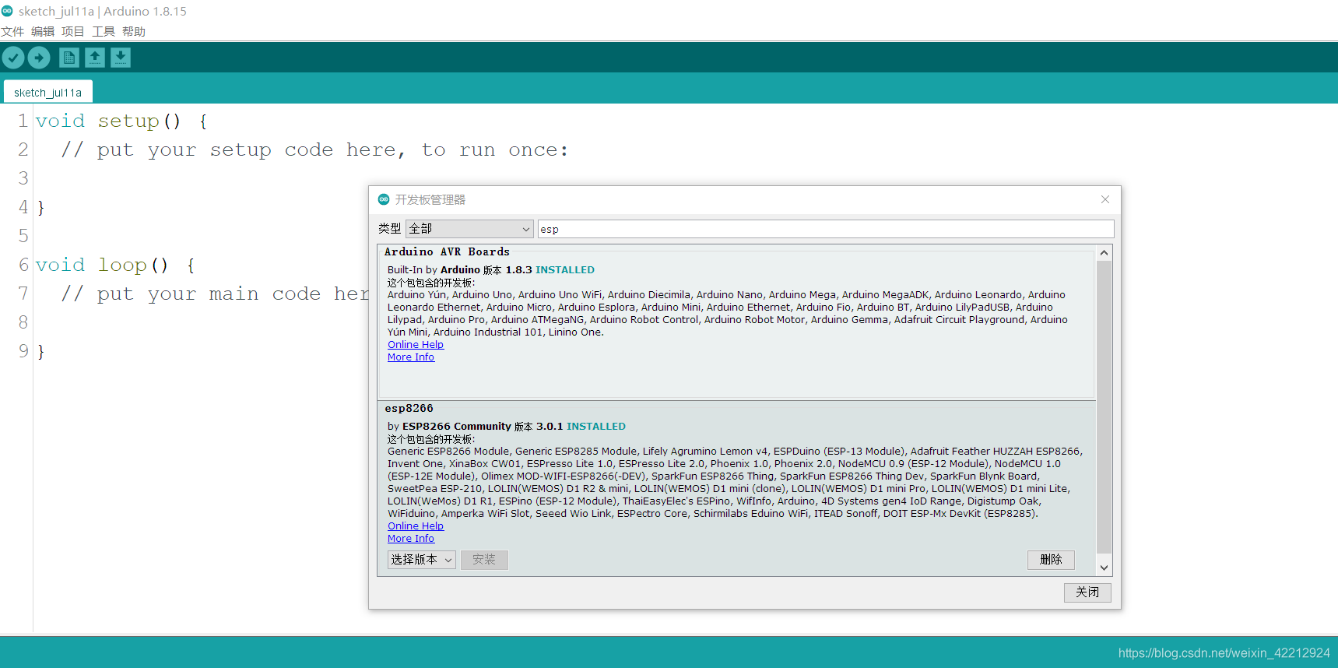The image size is (1338, 668).
Task: Create a new sketch with the New icon
Action: (x=69, y=58)
